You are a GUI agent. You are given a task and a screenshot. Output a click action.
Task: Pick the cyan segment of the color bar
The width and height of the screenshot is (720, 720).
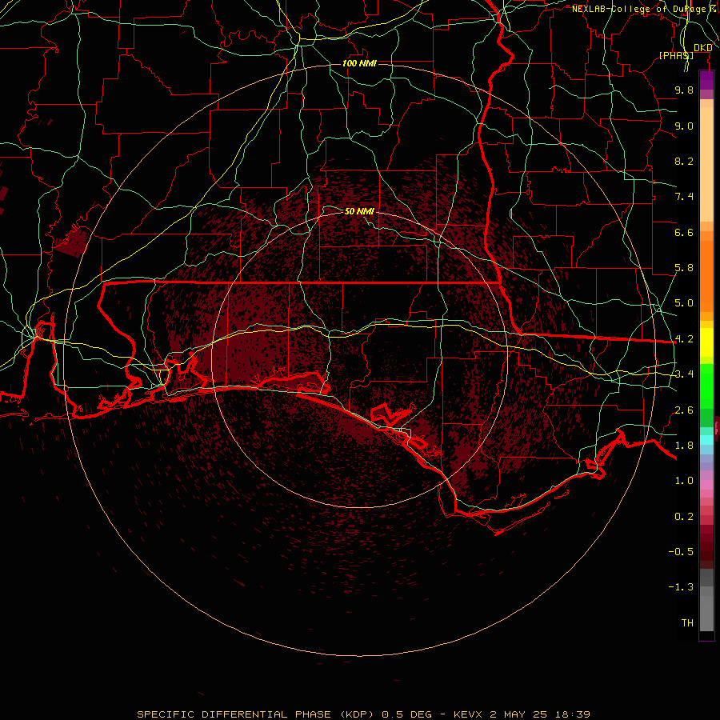(x=706, y=440)
